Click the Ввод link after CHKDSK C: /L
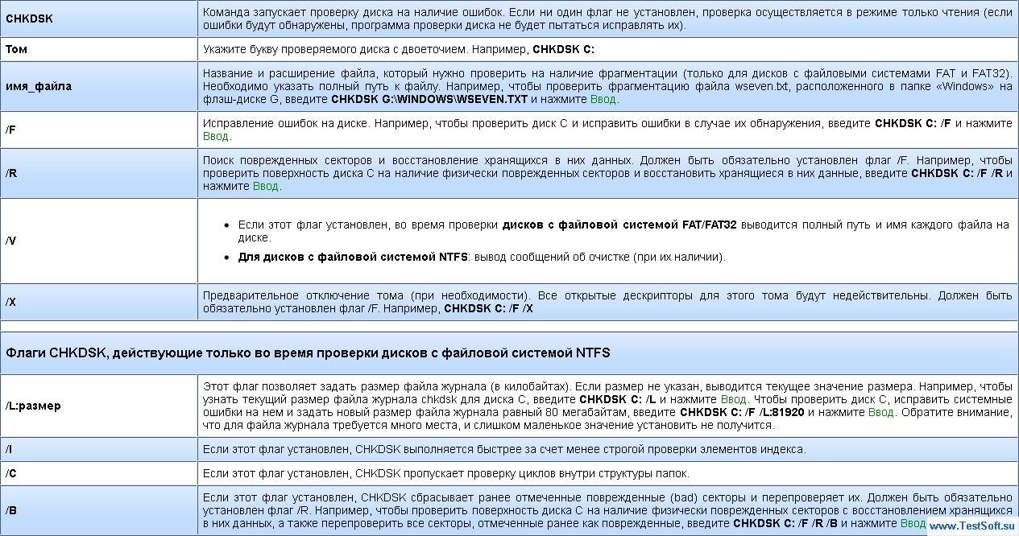Image resolution: width=1019 pixels, height=536 pixels. 733,398
